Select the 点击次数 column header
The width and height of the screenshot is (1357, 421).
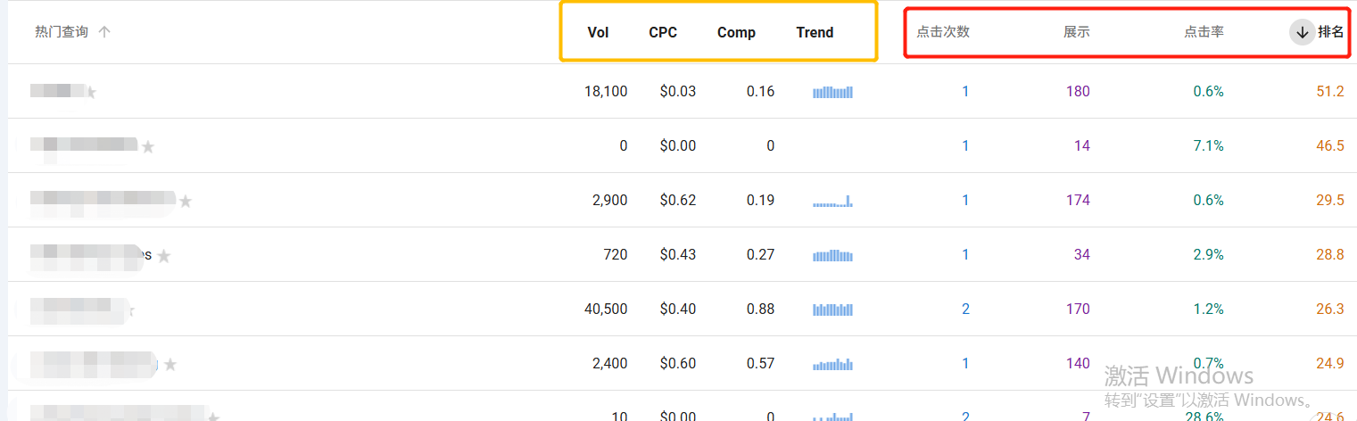coord(943,32)
